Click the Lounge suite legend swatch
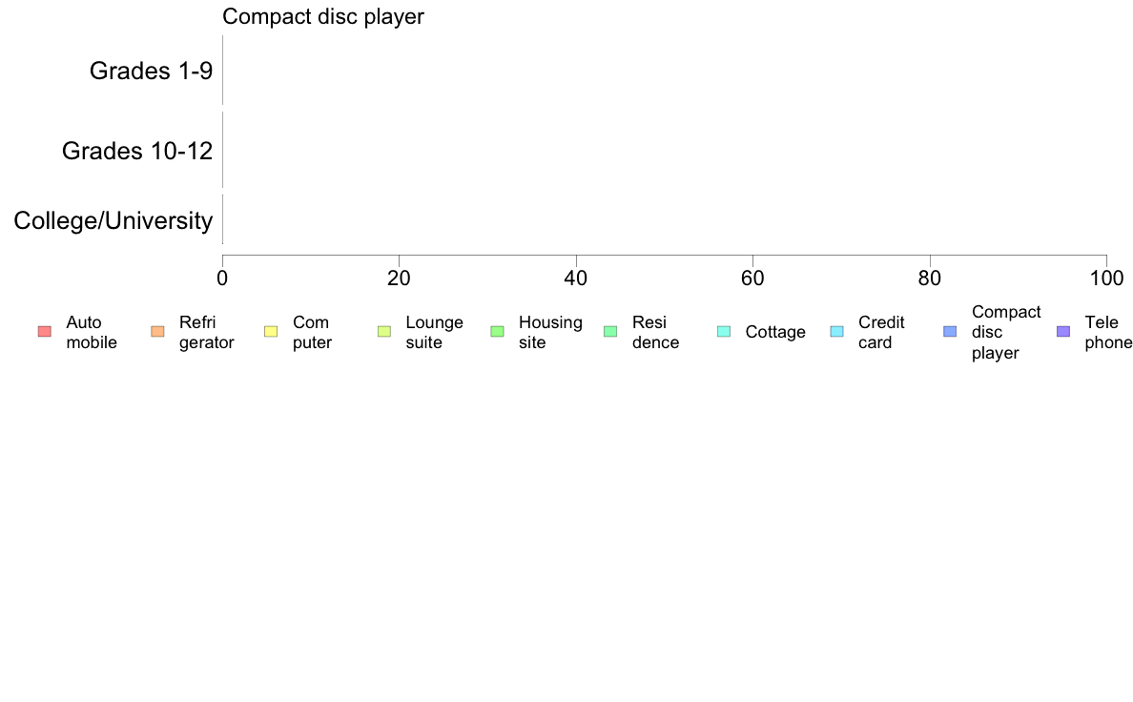This screenshot has height=702, width=1133. pyautogui.click(x=384, y=332)
